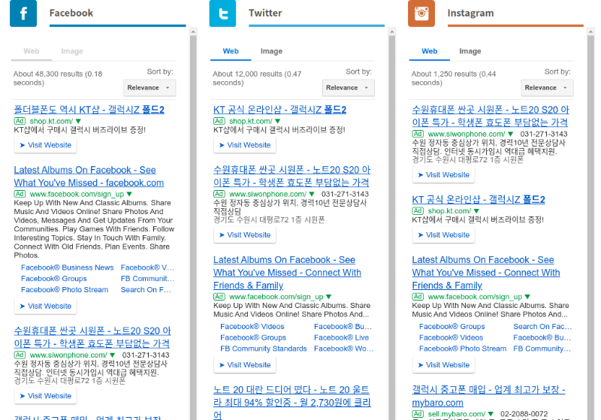The width and height of the screenshot is (601, 420).
Task: Switch to Image tab in Twitter column
Action: click(271, 51)
